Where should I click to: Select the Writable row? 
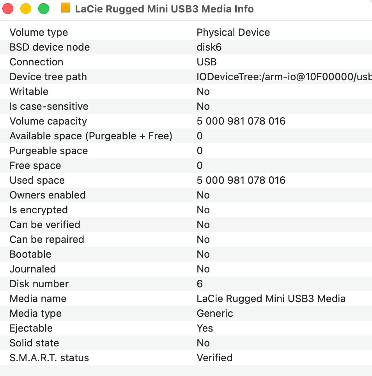pyautogui.click(x=29, y=91)
